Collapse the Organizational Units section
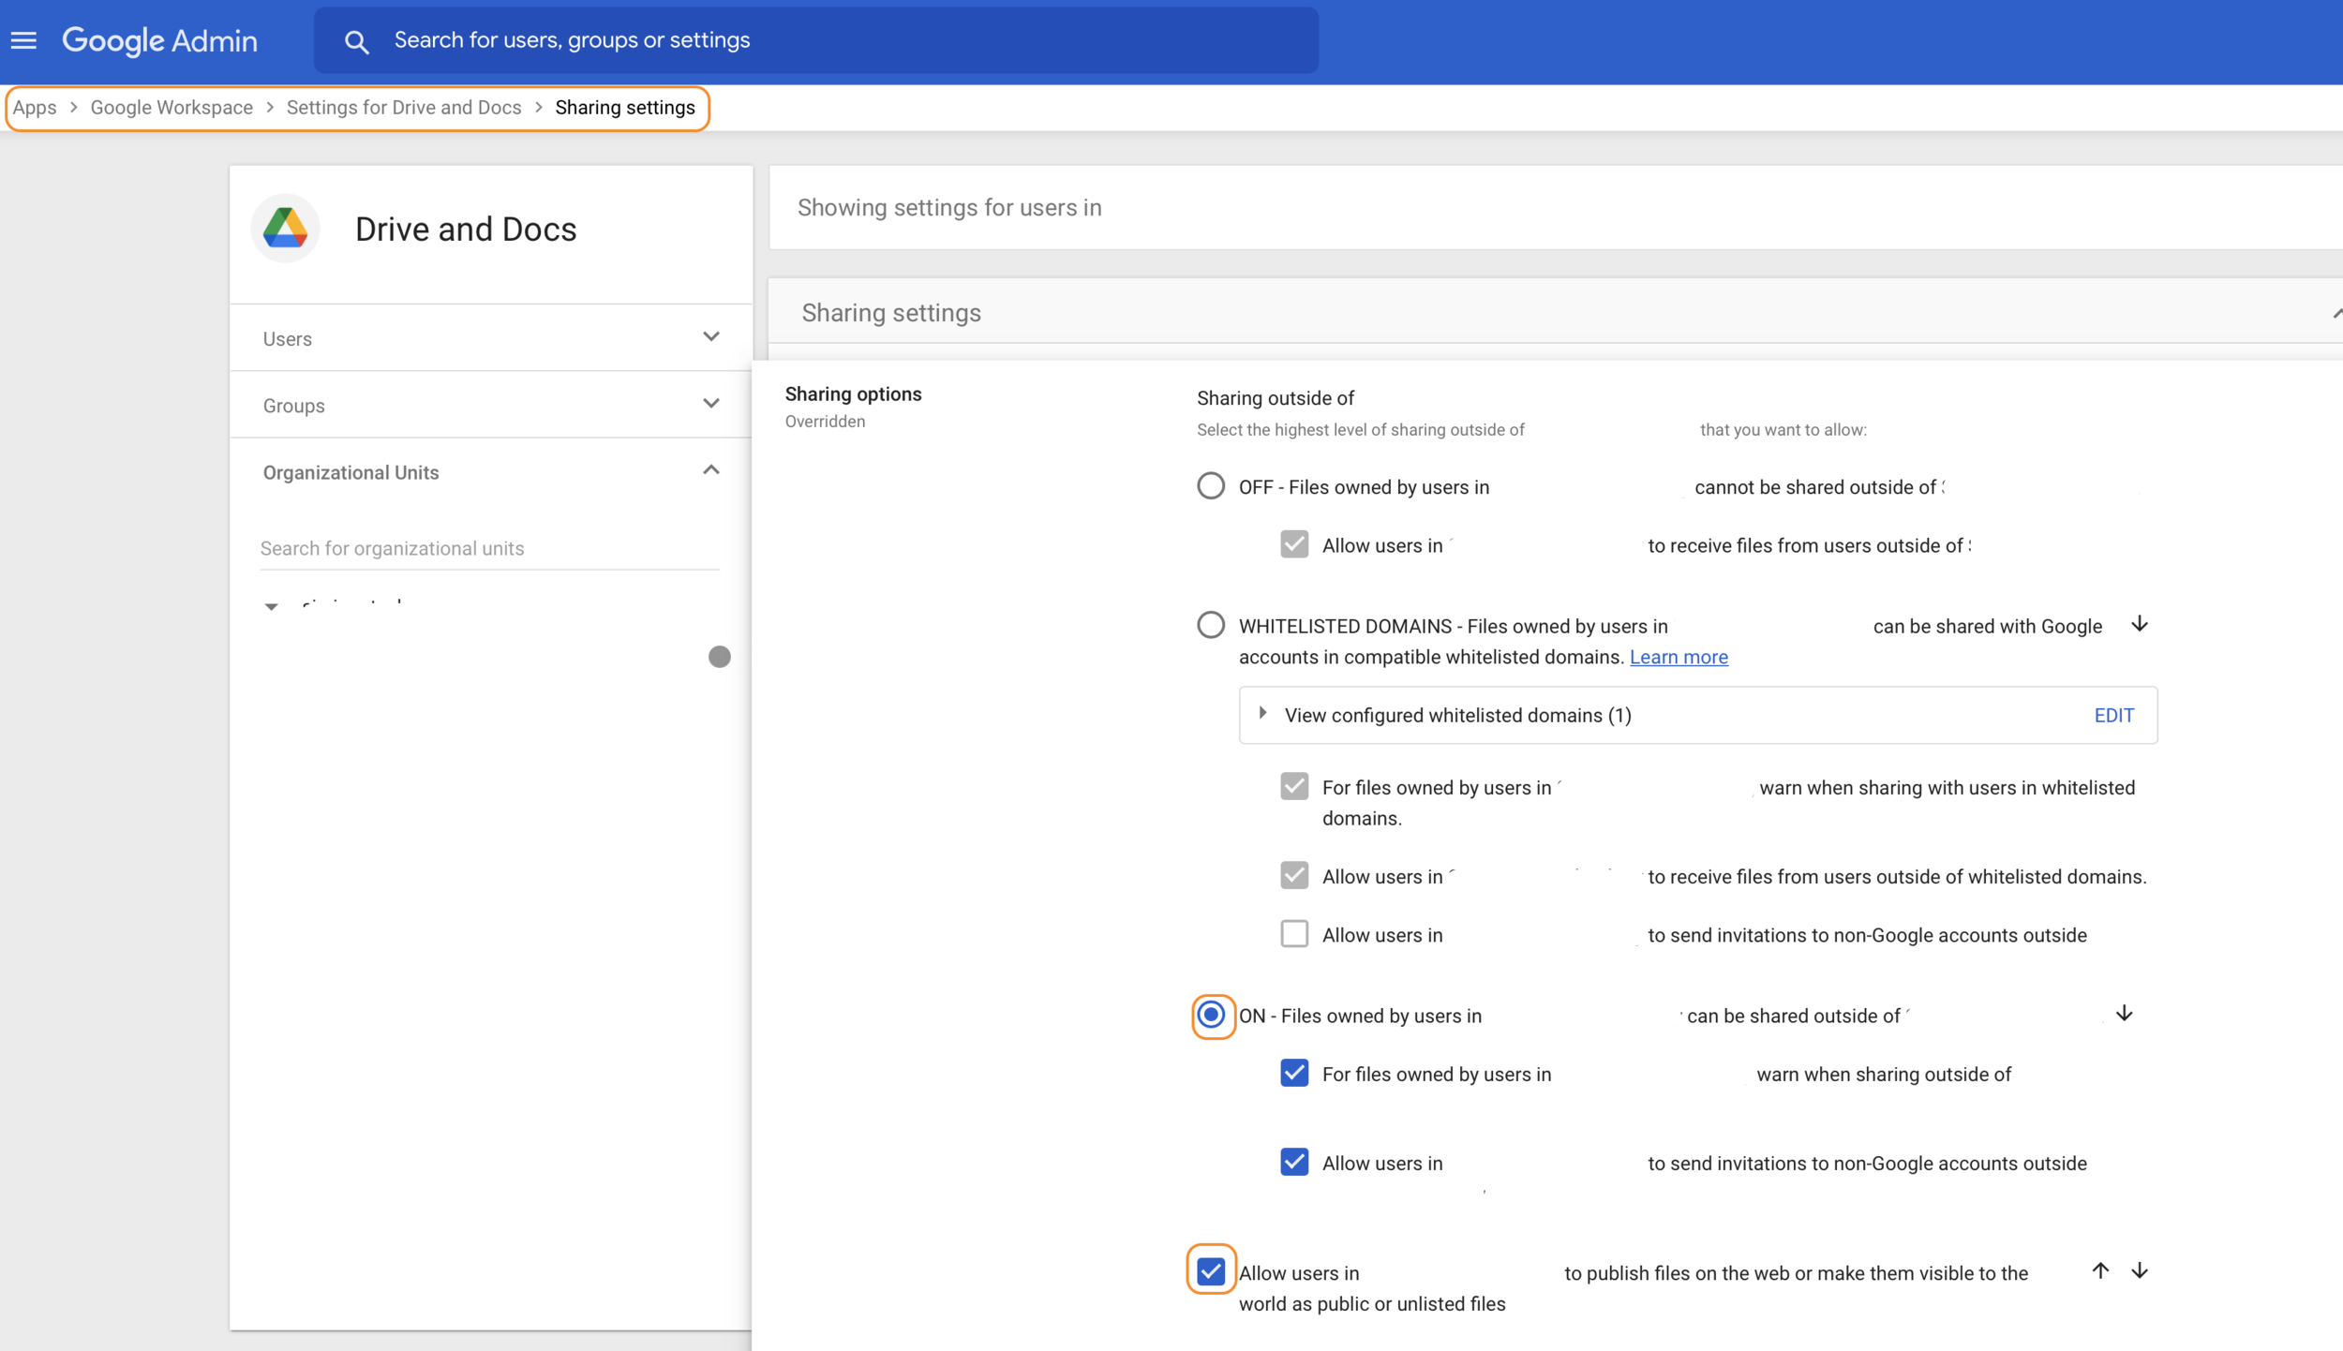 [491, 471]
